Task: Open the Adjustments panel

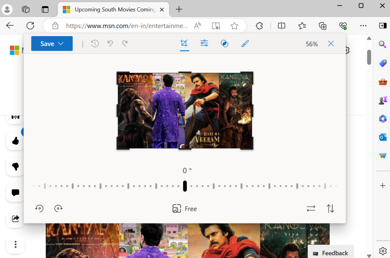Action: click(204, 43)
